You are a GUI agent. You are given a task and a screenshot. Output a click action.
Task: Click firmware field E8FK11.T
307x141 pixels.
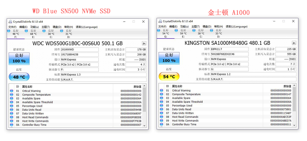(x=229, y=49)
